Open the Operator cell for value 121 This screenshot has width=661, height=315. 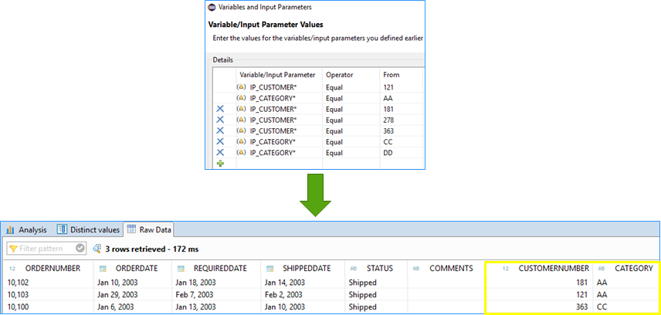[x=351, y=87]
